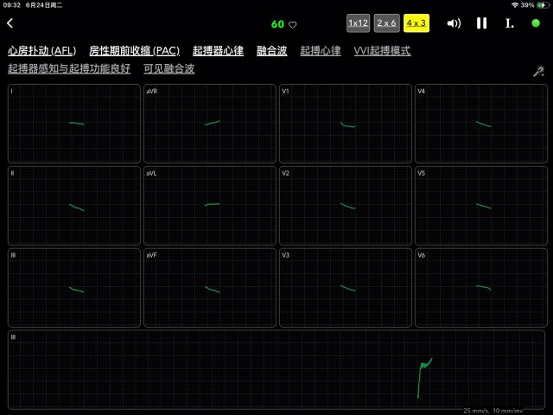Tap the 25 mm/s, 10 mm/mv scale label
Screen dimensions: 553x415
[x=493, y=411]
